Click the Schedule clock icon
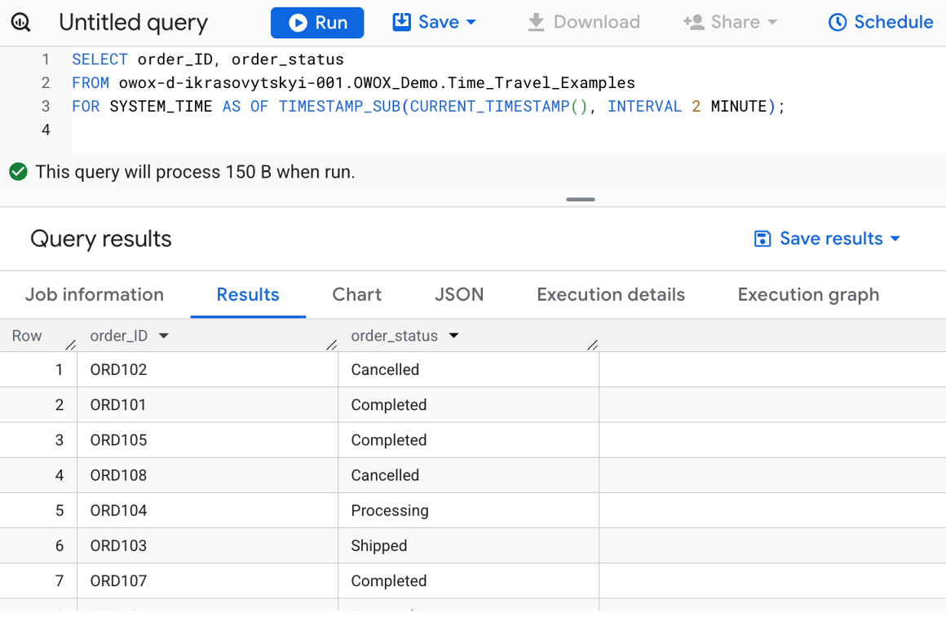 [838, 22]
